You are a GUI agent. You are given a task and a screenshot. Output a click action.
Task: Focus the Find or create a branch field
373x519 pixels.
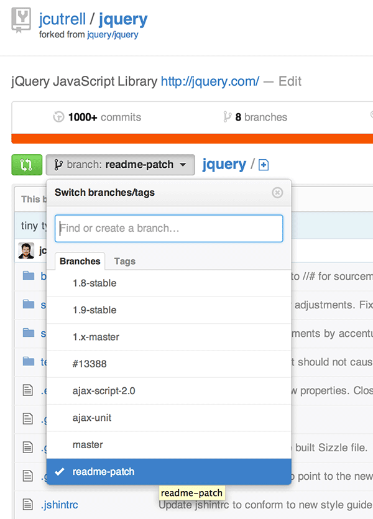[x=169, y=228]
